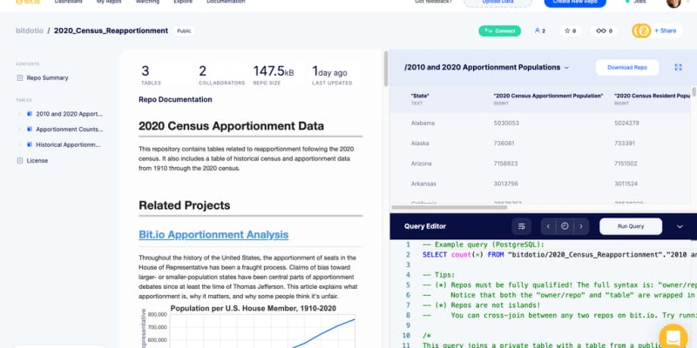Click the watchers glasses icon
Screen dimensions: 697x348
[x=601, y=31]
